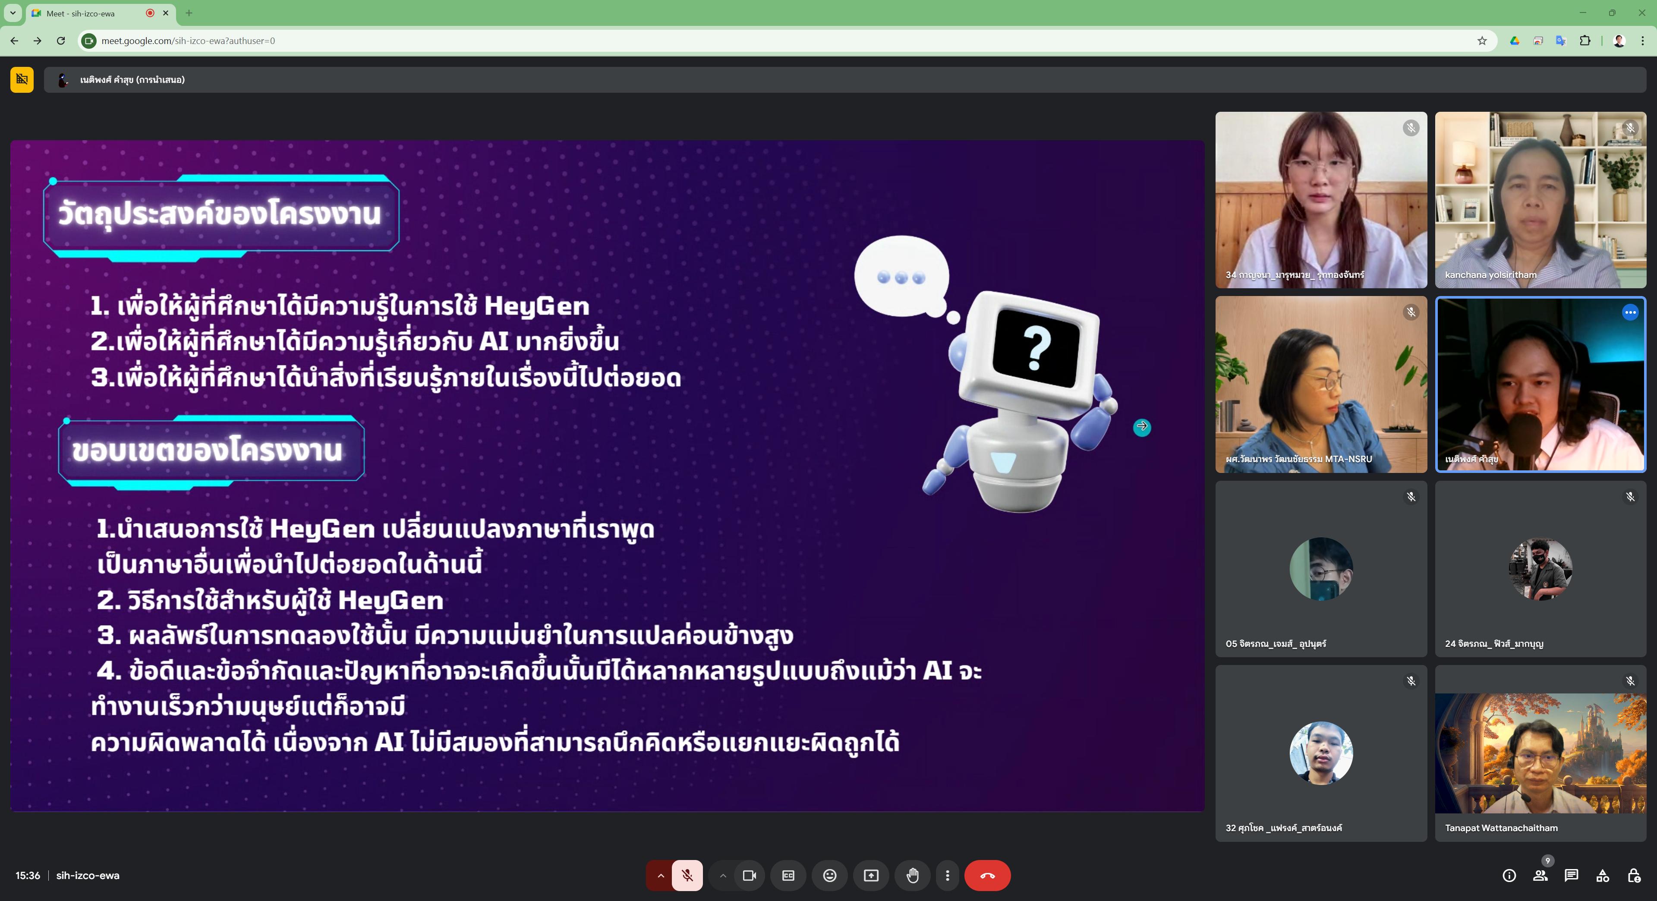Select the 34 กาญจนา video tile
Viewport: 1657px width, 901px height.
1320,200
